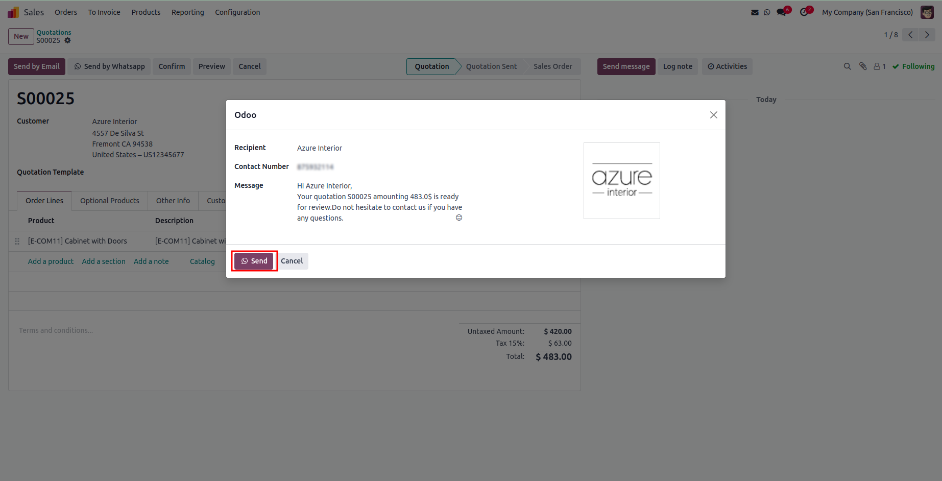
Task: Open the WhatsApp icon in the top bar
Action: pyautogui.click(x=767, y=12)
